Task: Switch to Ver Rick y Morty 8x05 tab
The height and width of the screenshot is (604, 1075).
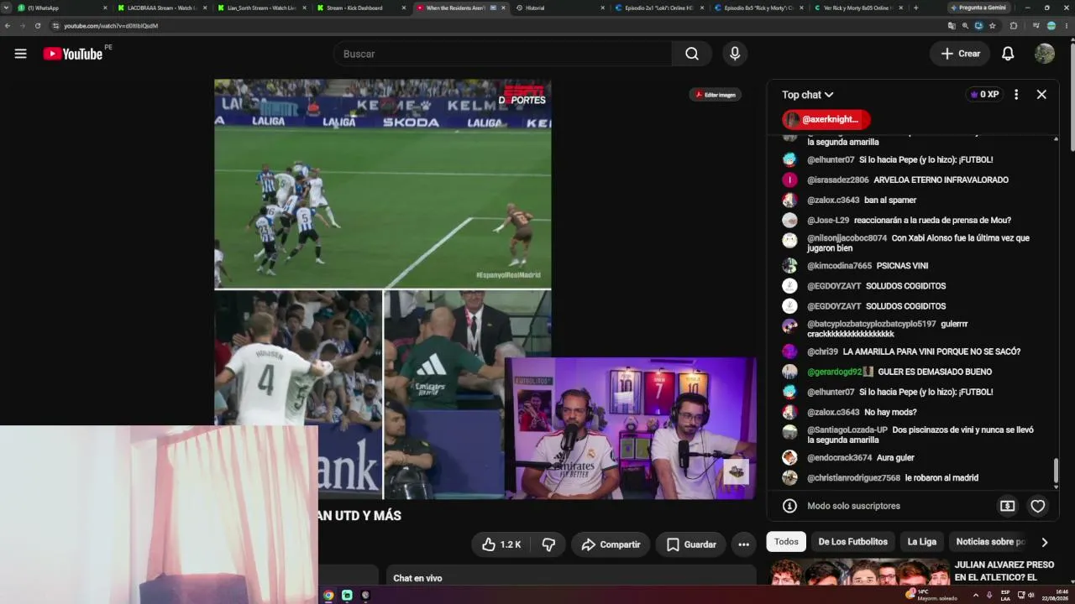Action: coord(858,8)
